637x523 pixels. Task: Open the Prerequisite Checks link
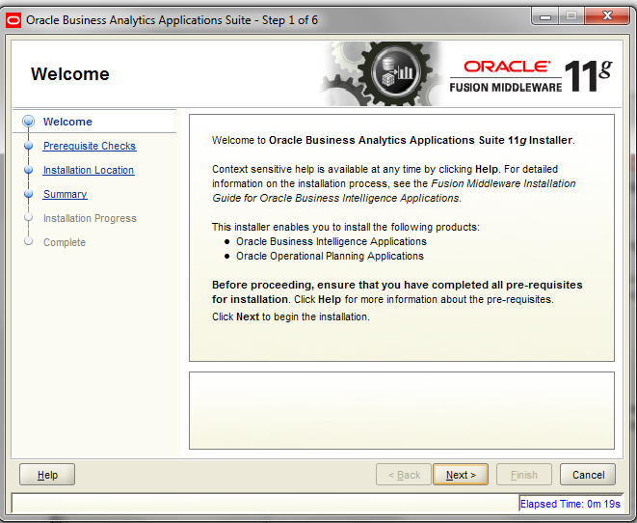coord(90,146)
